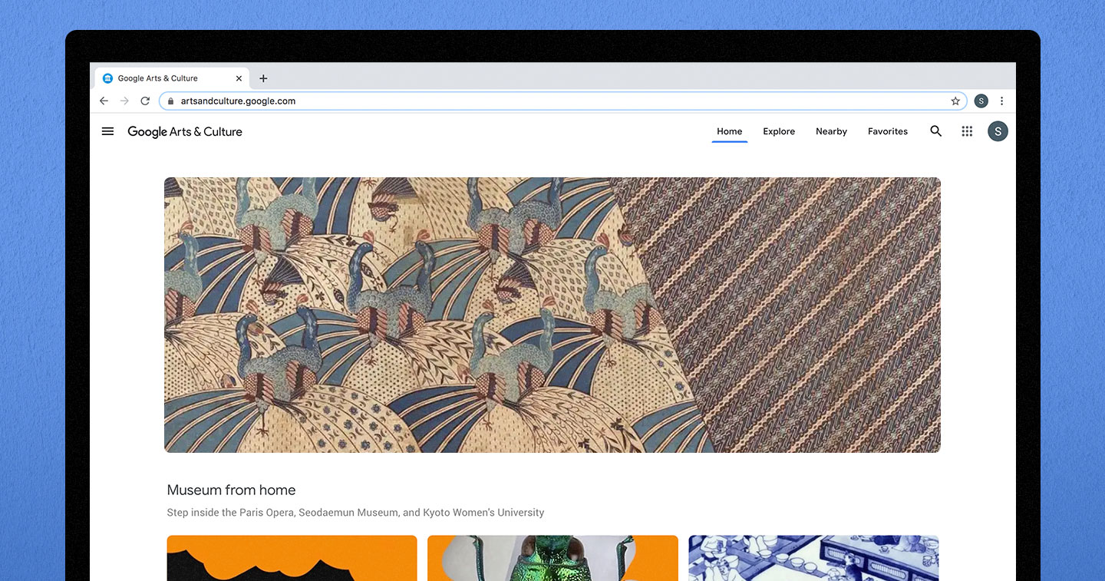Click the Chrome profile avatar in toolbar

coord(981,101)
